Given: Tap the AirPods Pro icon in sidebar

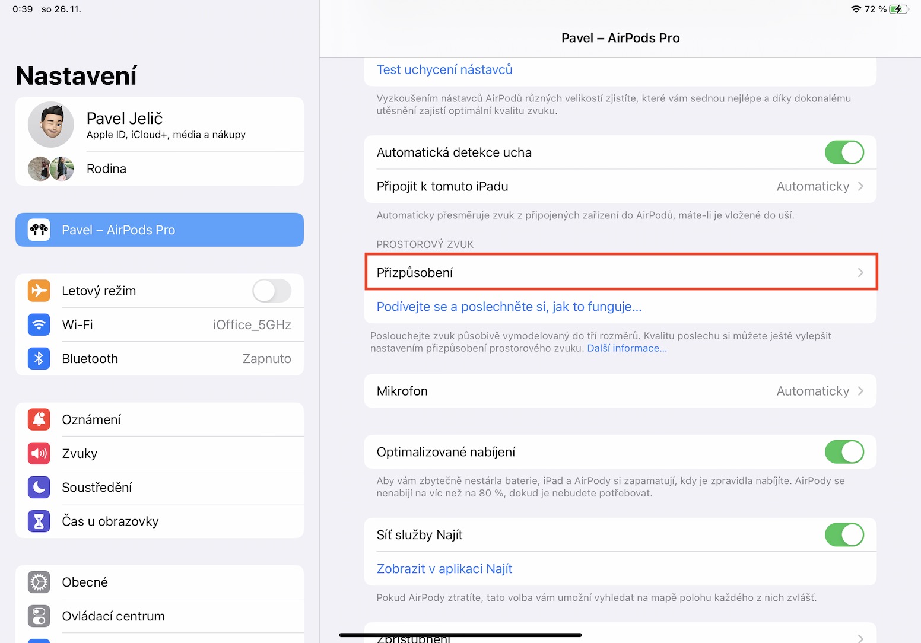Looking at the screenshot, I should (39, 230).
